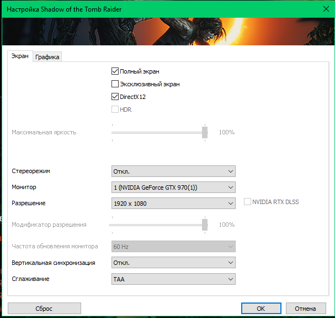Switch to the Графика tab
335x318 pixels.
click(47, 57)
